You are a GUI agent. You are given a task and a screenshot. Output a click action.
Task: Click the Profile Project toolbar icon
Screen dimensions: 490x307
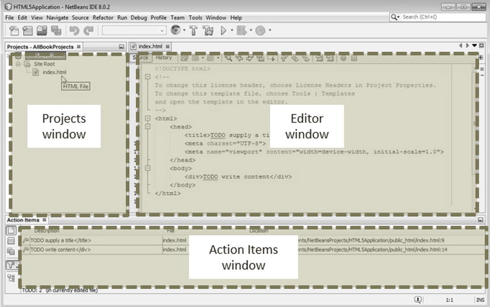[x=260, y=30]
